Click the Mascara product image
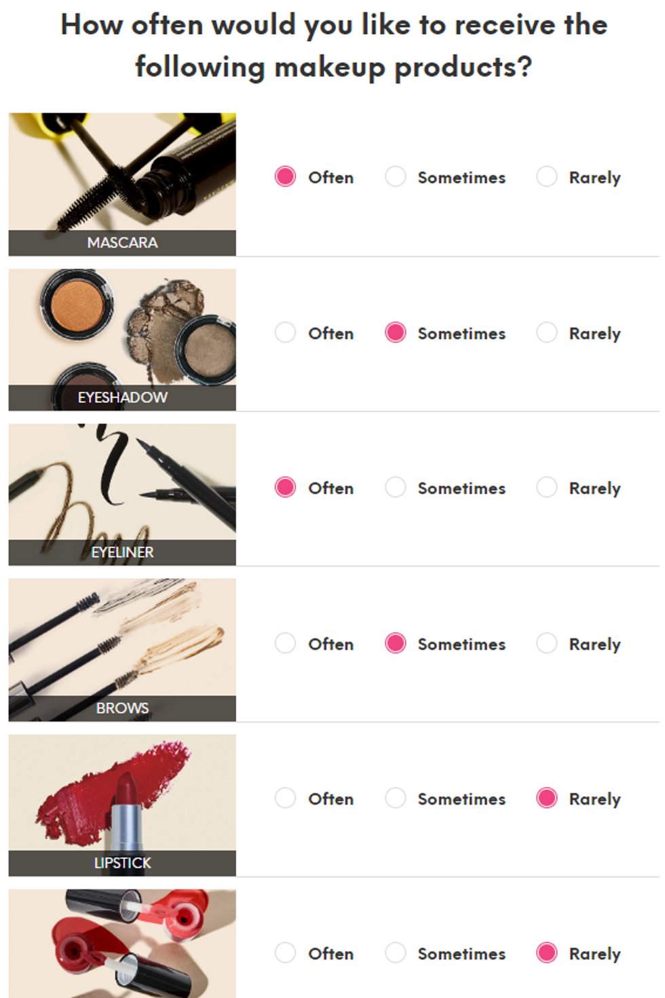Screen dimensions: 665x998 pyautogui.click(x=122, y=176)
